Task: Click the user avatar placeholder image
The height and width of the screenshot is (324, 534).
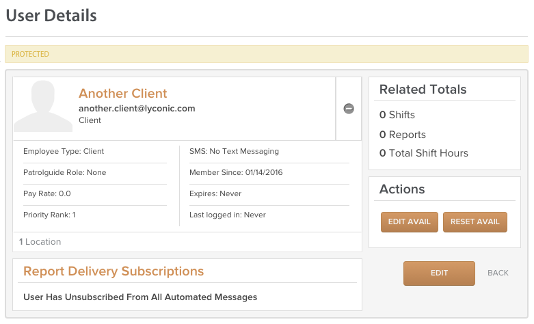Action: click(43, 106)
